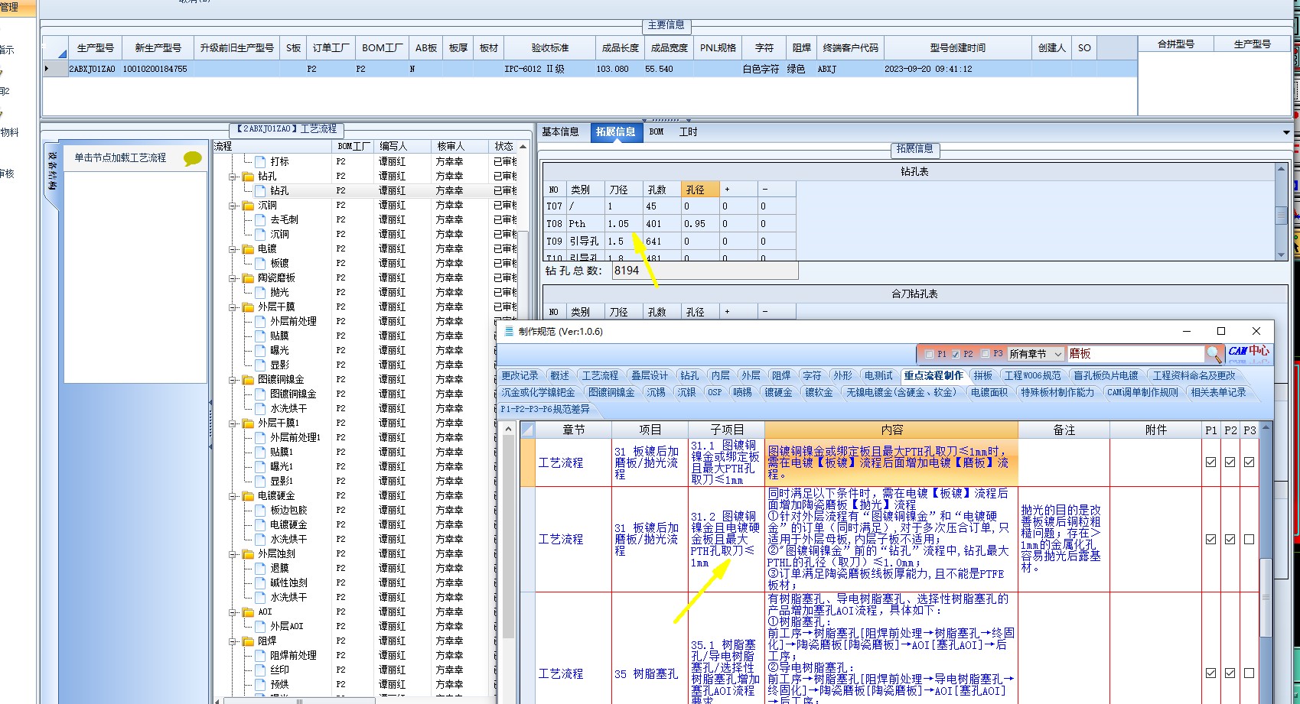The width and height of the screenshot is (1300, 704).
Task: Enable the P1 filter checkbox
Action: [929, 355]
